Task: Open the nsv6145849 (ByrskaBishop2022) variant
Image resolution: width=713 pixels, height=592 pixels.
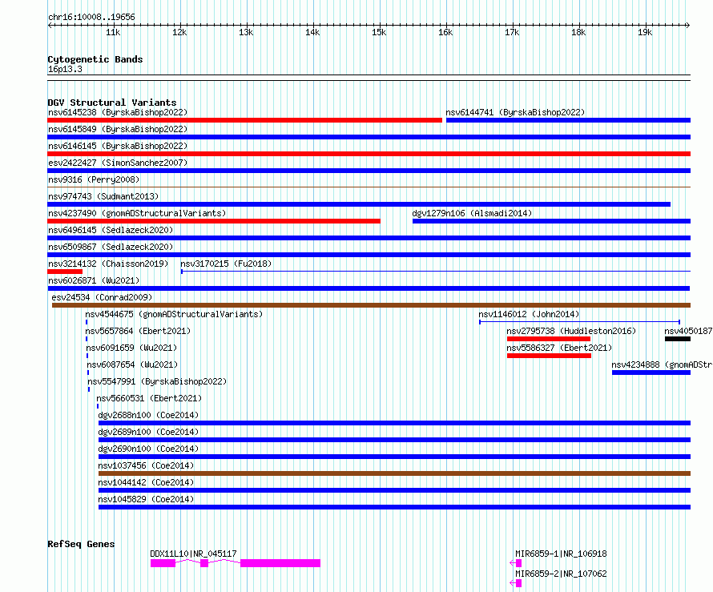Action: pos(118,129)
